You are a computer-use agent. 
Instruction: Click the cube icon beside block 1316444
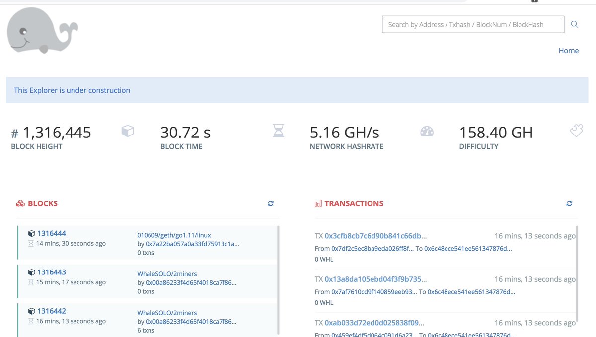[31, 233]
